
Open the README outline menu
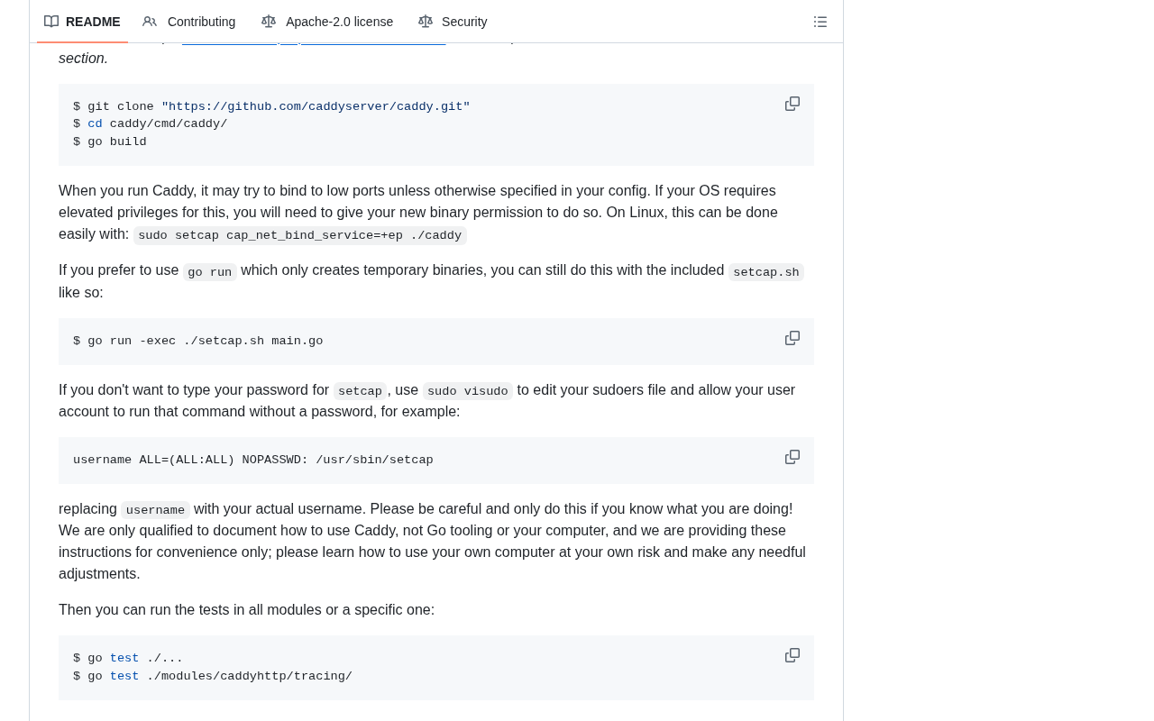coord(820,22)
